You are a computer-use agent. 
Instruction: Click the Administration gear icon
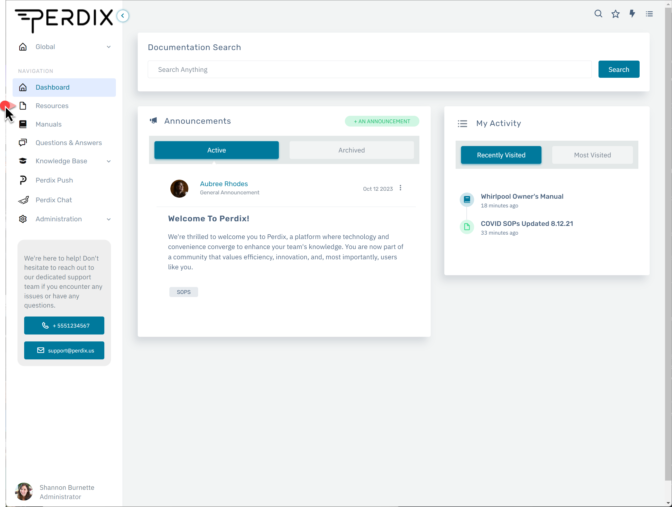pyautogui.click(x=23, y=219)
